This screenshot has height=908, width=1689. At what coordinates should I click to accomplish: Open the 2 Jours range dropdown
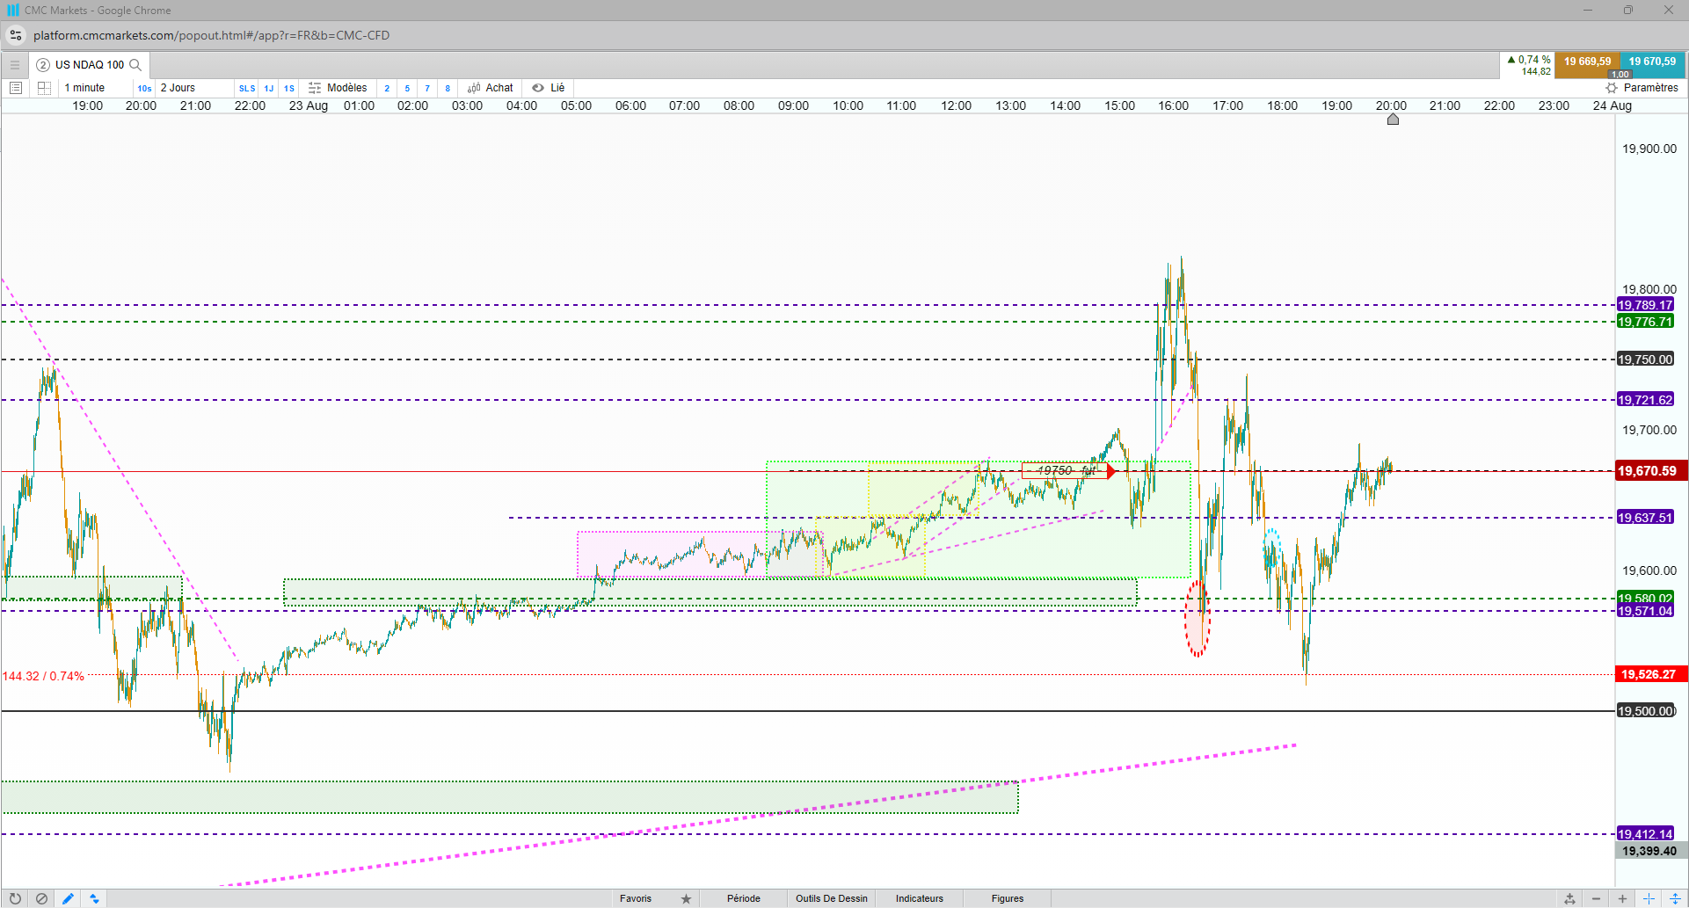(x=178, y=88)
